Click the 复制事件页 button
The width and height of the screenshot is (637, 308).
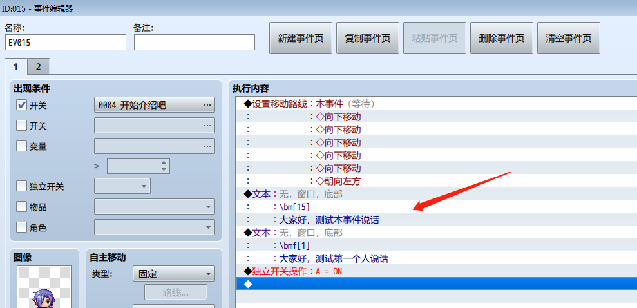(x=368, y=38)
